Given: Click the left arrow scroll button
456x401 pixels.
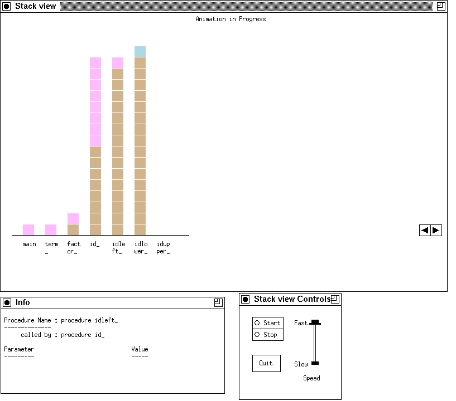Looking at the screenshot, I should [425, 231].
